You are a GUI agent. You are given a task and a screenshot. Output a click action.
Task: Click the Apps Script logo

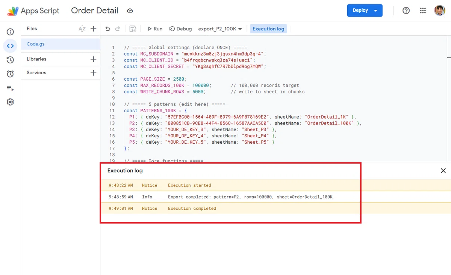click(33, 11)
